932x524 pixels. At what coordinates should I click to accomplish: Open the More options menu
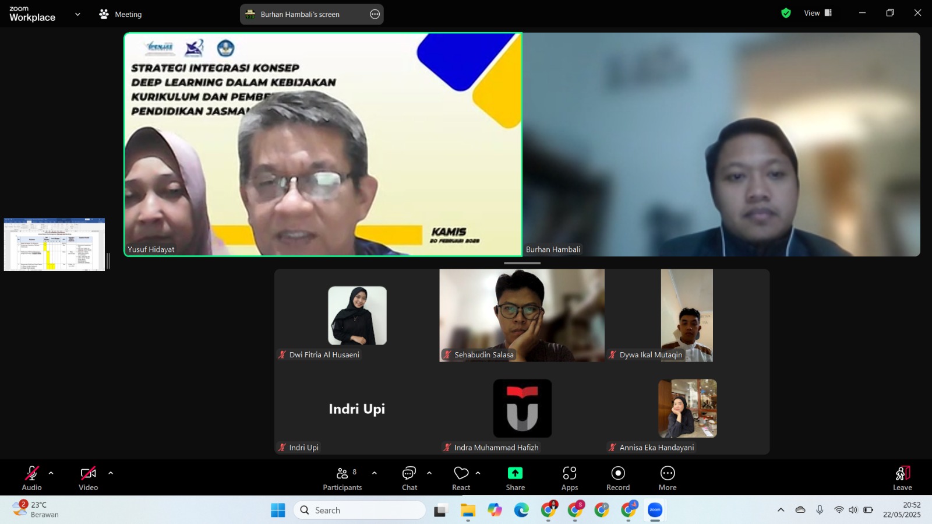tap(668, 478)
